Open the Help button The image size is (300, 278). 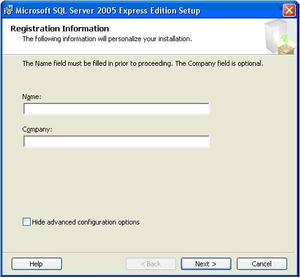point(37,264)
